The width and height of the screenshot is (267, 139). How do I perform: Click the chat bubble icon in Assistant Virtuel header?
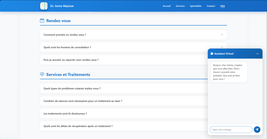[x=212, y=54]
